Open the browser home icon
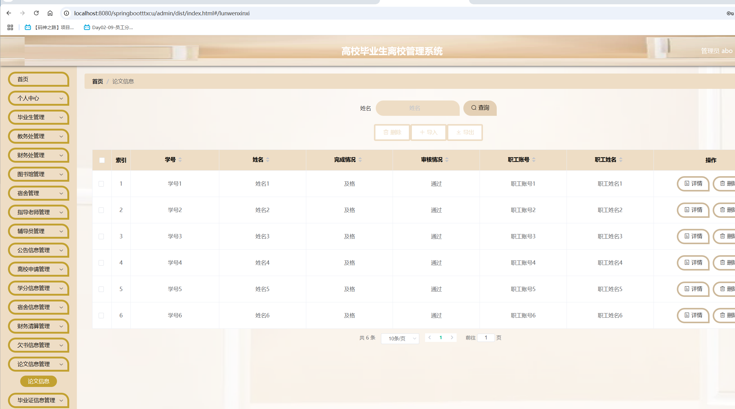This screenshot has height=409, width=735. pyautogui.click(x=50, y=13)
